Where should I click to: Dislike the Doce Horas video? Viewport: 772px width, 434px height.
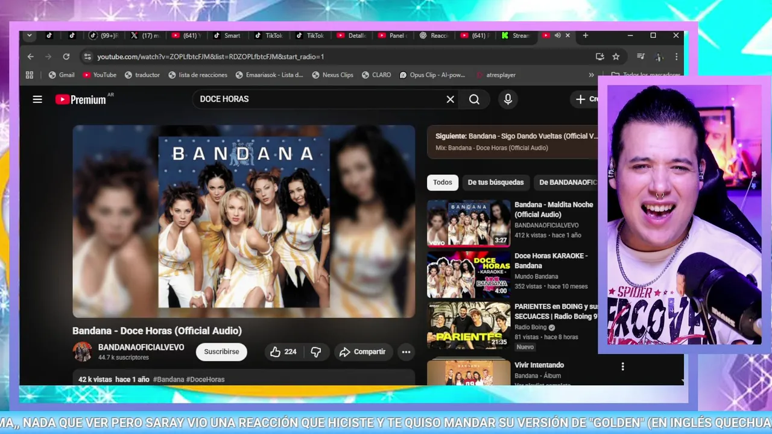click(x=315, y=352)
